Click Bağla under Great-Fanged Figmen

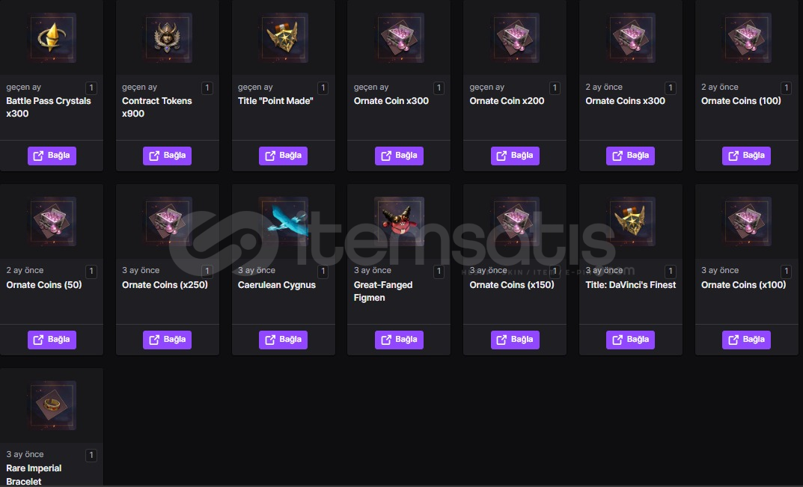pos(399,340)
